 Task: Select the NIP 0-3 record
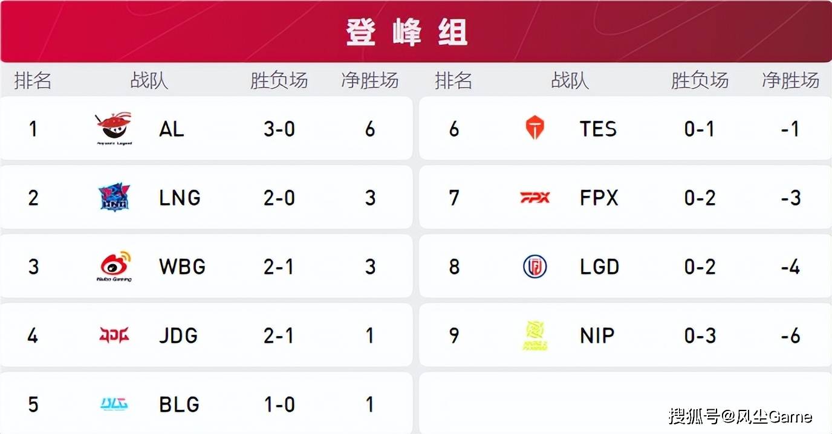pos(700,335)
